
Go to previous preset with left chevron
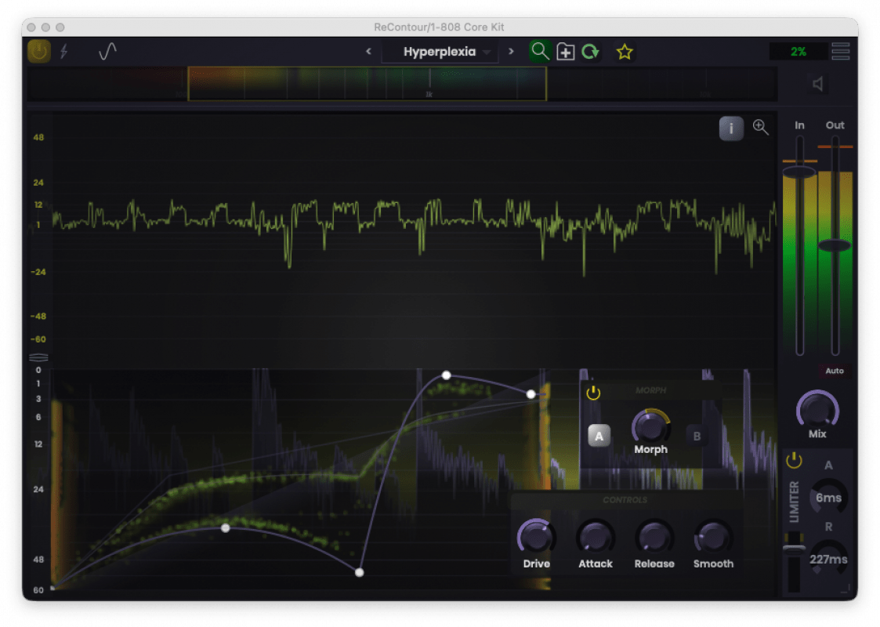click(368, 52)
